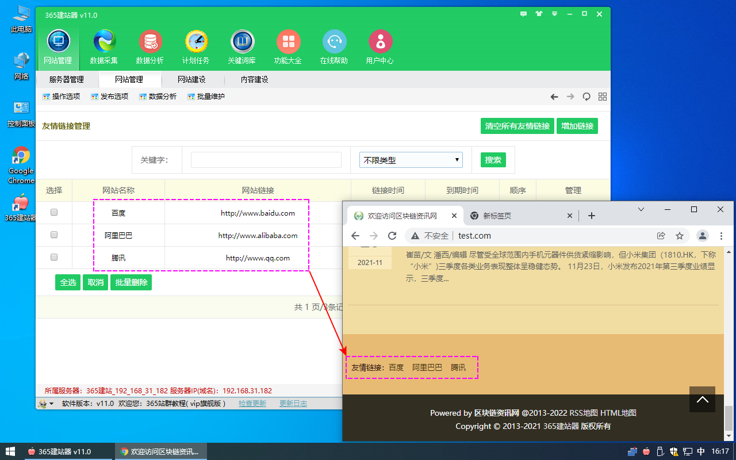Open Google Chrome desktop shortcut
736x460 pixels.
click(x=21, y=165)
